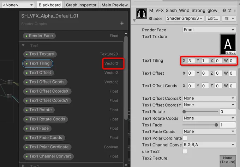Click the Tex2 Texture None slot
Screen dimensions: 240x167
click(x=228, y=161)
